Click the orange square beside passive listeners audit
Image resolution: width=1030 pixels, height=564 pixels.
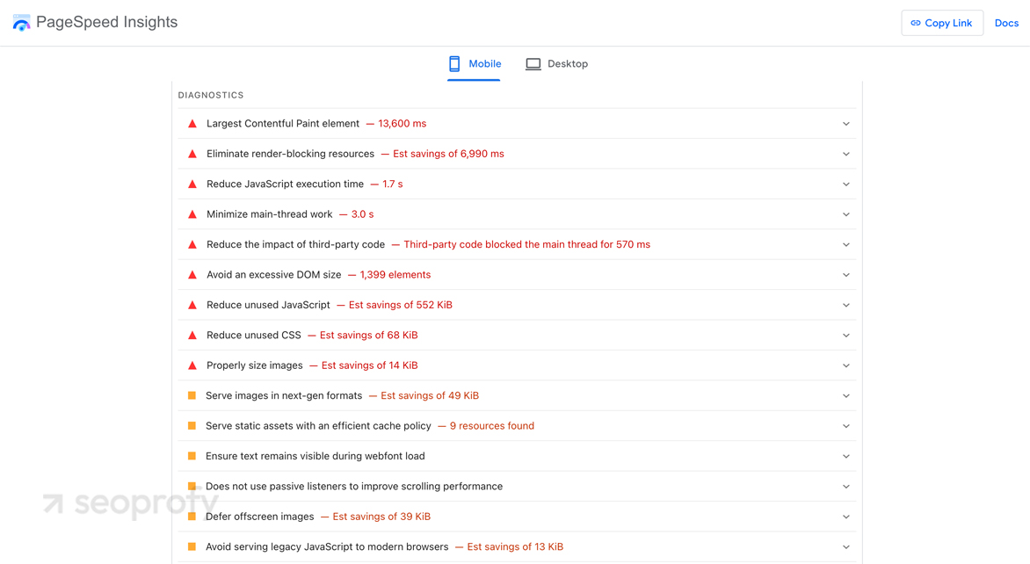192,486
